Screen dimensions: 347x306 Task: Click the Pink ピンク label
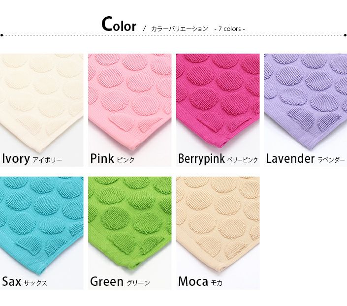click(112, 159)
